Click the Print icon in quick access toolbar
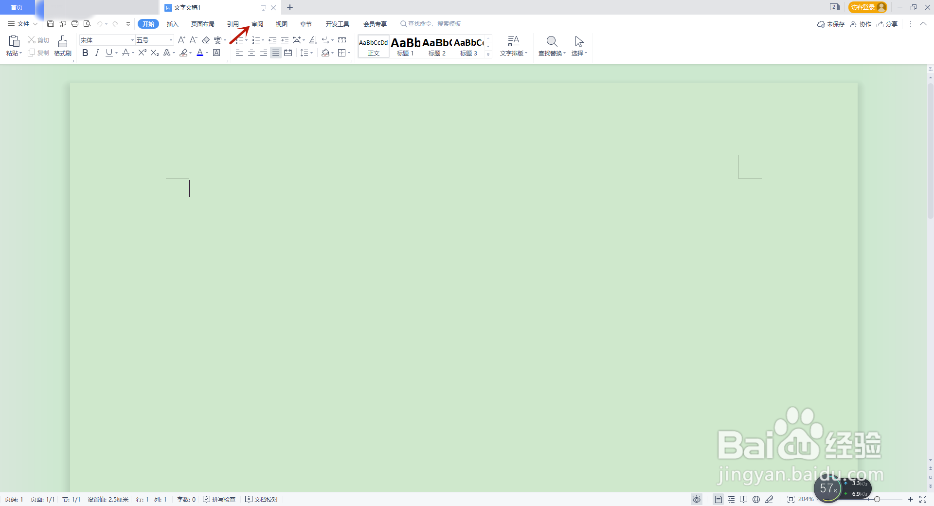Viewport: 934px width, 506px height. click(75, 24)
